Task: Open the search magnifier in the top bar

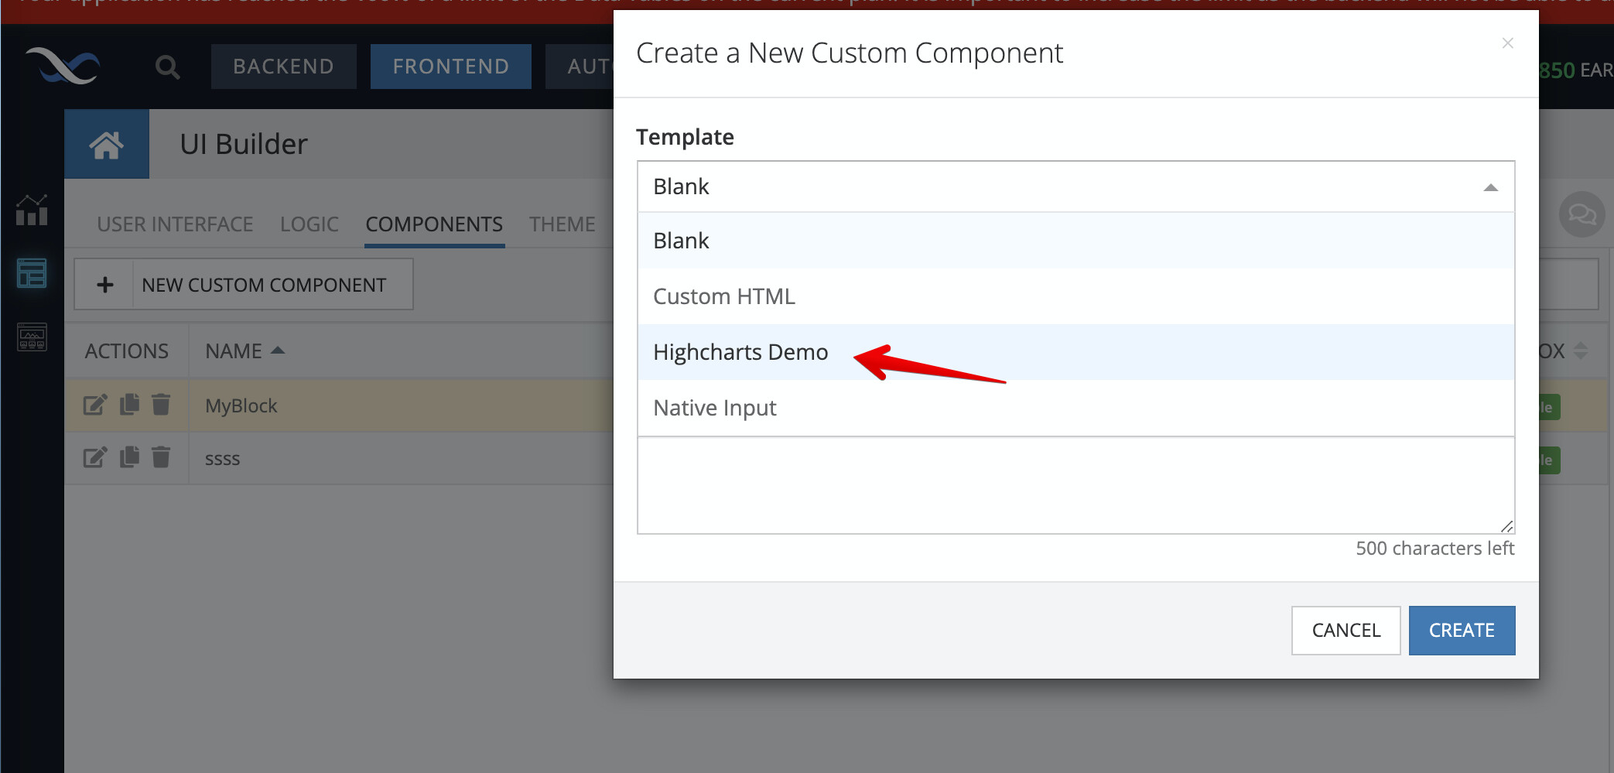Action: pos(167,67)
